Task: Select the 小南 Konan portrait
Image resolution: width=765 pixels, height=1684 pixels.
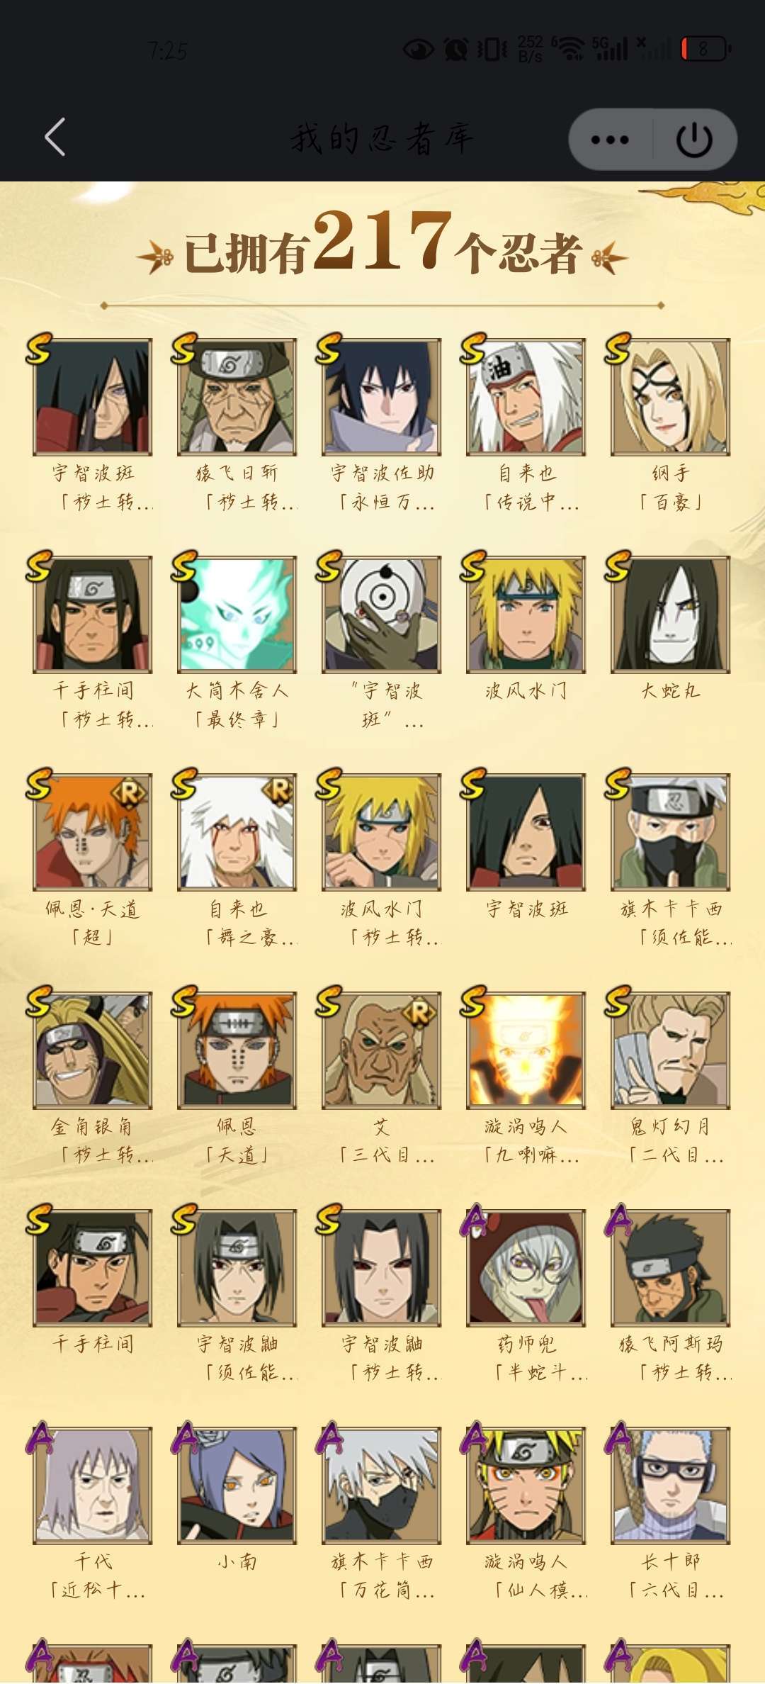Action: pos(237,1486)
